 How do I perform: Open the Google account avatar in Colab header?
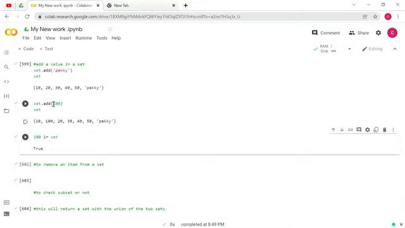pos(392,33)
